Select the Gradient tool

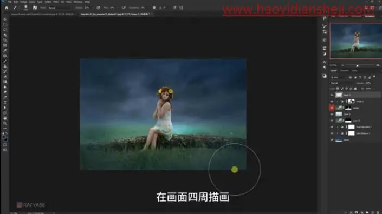[5, 82]
